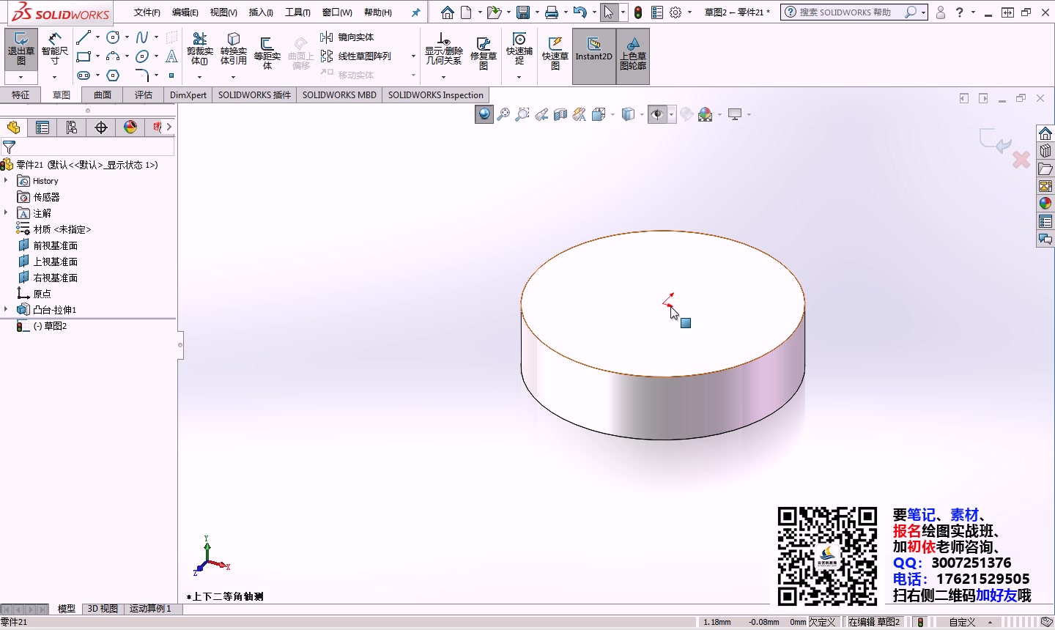Viewport: 1055px width, 630px height.
Task: Open the Line tool dropdown arrow
Action: click(97, 37)
